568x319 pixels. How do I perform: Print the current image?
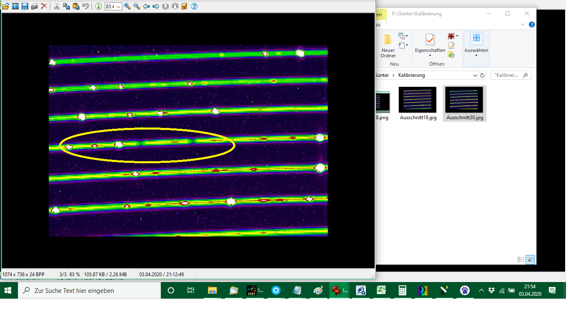point(35,6)
